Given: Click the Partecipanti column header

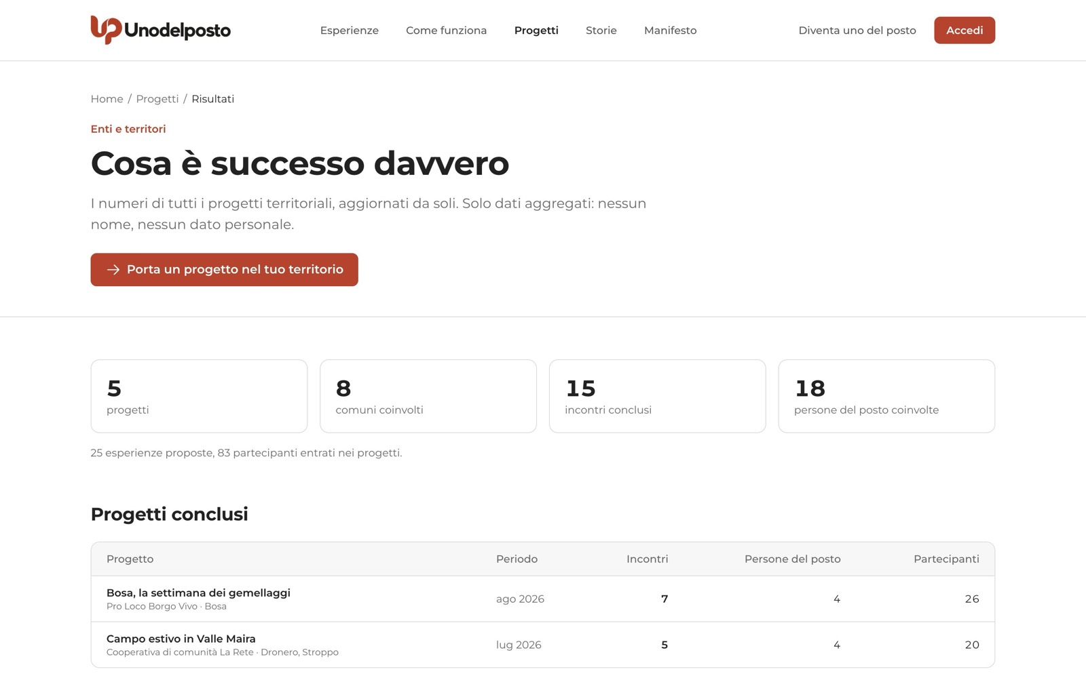Looking at the screenshot, I should point(946,559).
